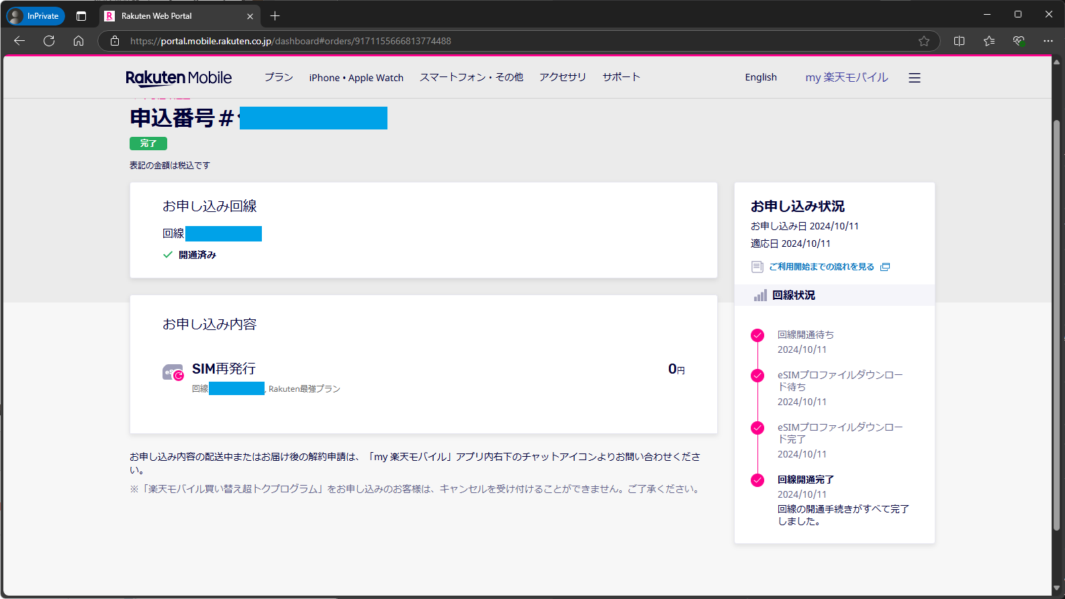View site info via the padlock icon
Image resolution: width=1065 pixels, height=599 pixels.
point(115,41)
